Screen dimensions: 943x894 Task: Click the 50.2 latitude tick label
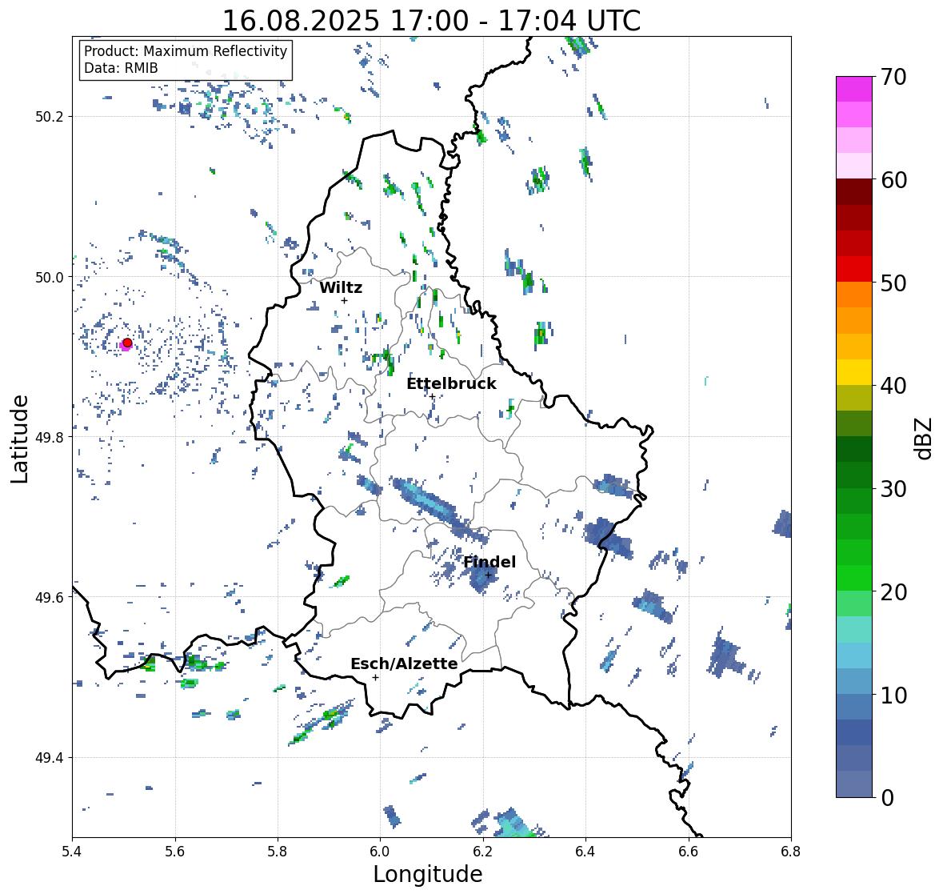(x=50, y=117)
